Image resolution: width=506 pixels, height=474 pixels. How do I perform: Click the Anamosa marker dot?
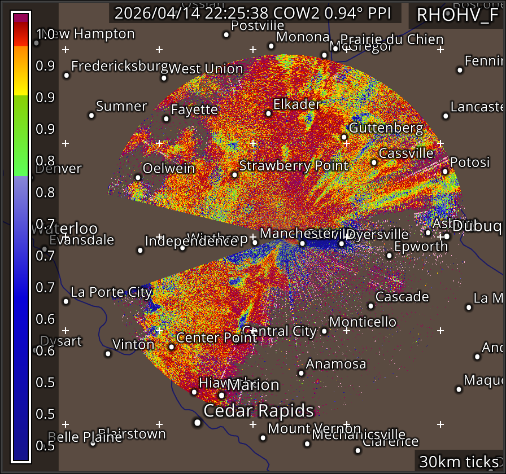coord(301,373)
